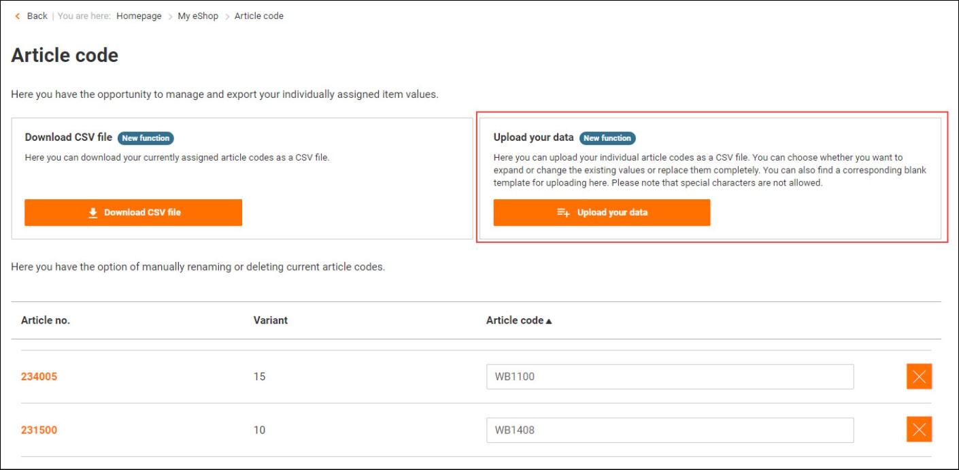Click the sort arrow beside Article code header
The image size is (959, 470).
coord(549,321)
